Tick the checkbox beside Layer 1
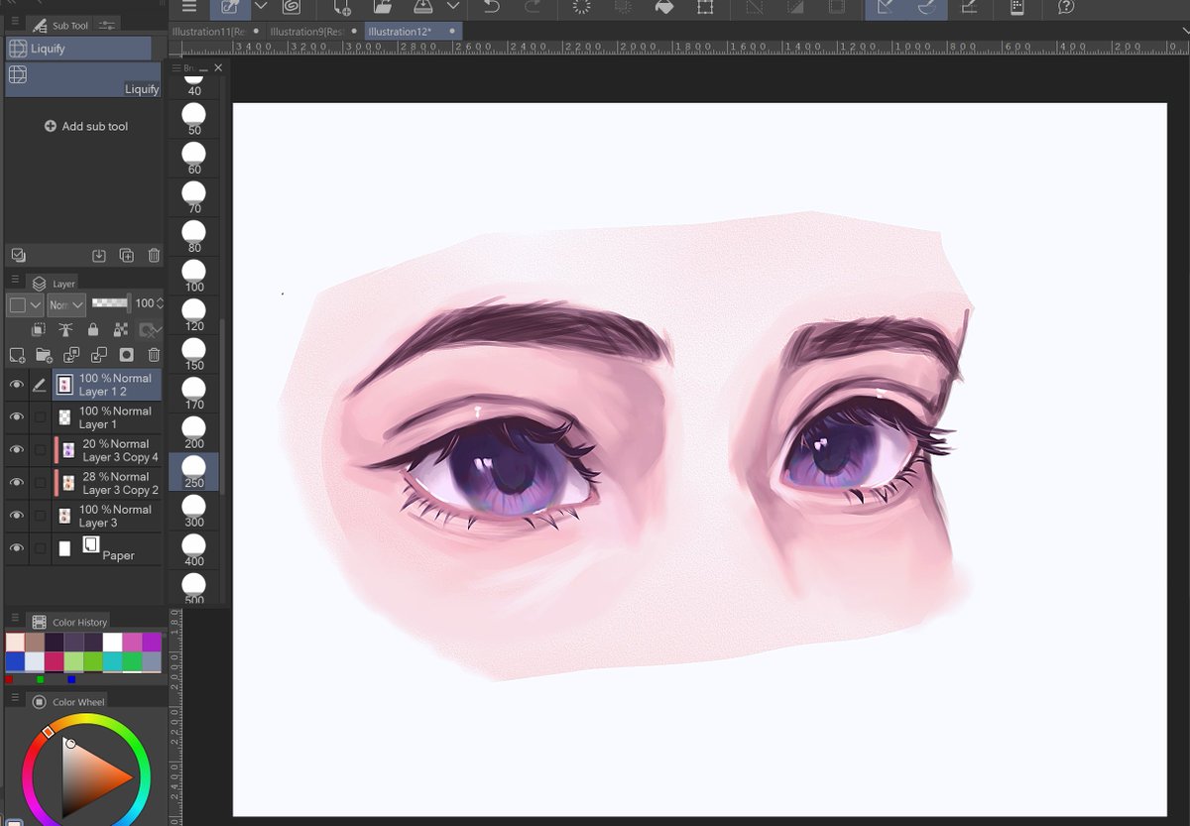 click(x=41, y=417)
